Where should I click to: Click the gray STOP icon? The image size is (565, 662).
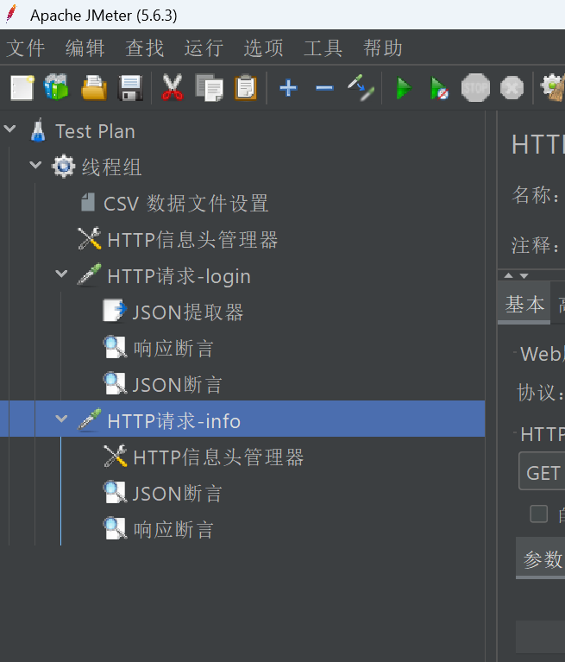[x=475, y=88]
